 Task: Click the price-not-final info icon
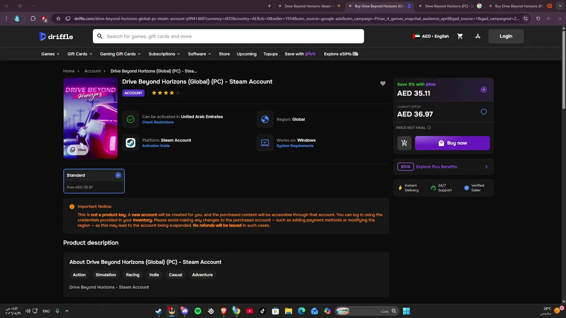(x=429, y=128)
